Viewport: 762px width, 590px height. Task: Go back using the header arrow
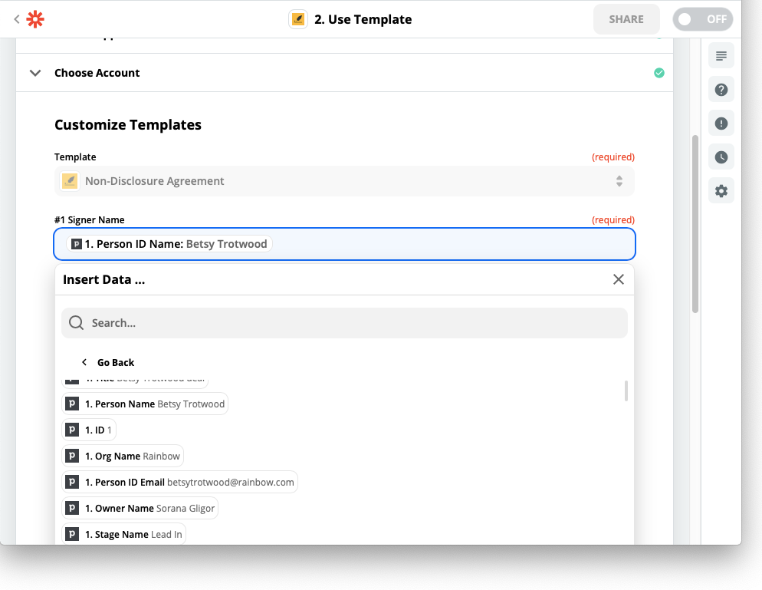17,19
